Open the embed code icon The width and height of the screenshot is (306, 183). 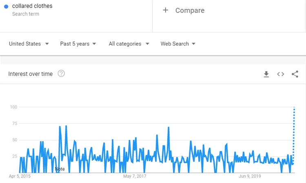[x=280, y=74]
